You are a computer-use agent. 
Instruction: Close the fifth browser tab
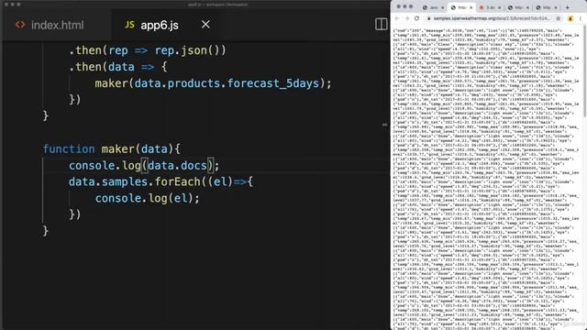[x=556, y=7]
